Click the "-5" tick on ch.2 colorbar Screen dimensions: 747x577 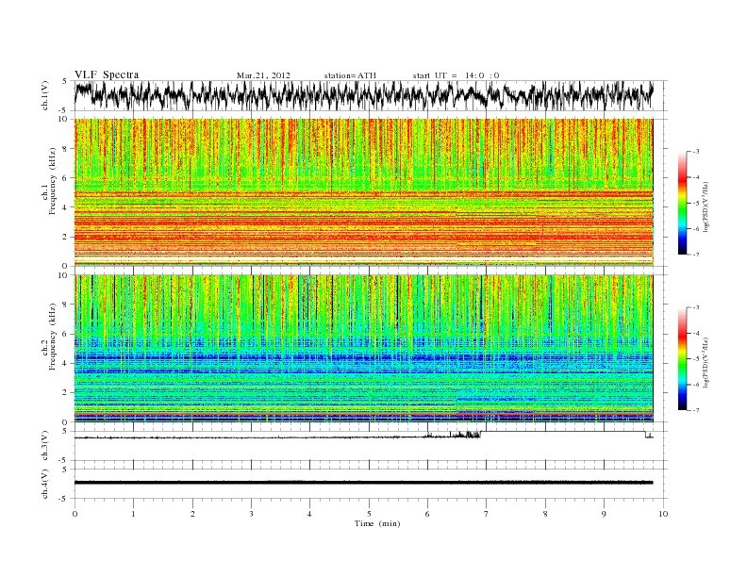click(x=695, y=359)
